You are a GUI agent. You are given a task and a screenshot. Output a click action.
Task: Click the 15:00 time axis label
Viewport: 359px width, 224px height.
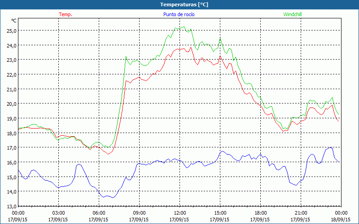point(220,213)
